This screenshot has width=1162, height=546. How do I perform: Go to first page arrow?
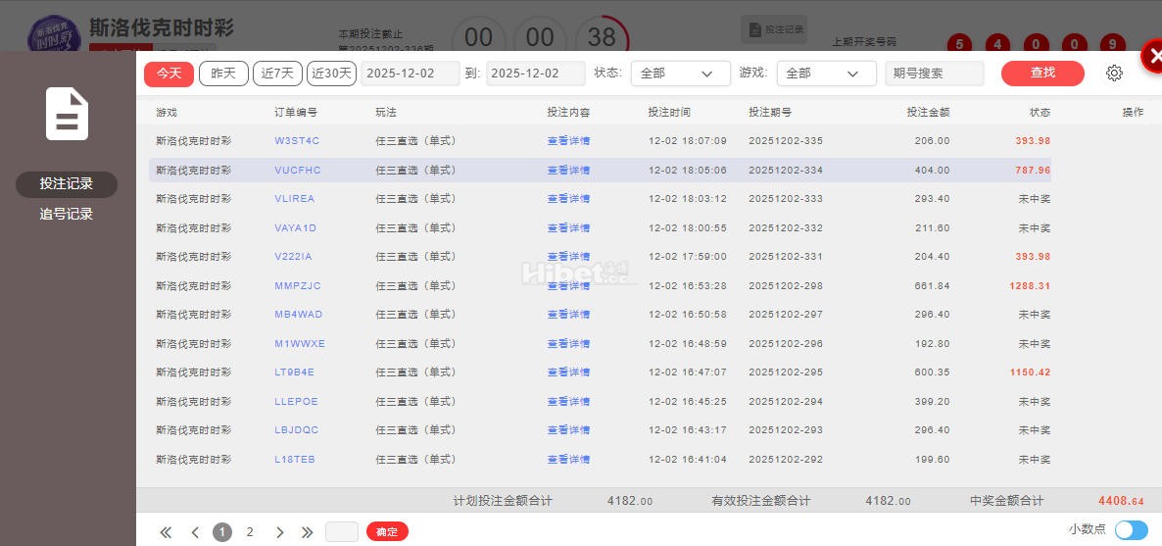tap(166, 532)
